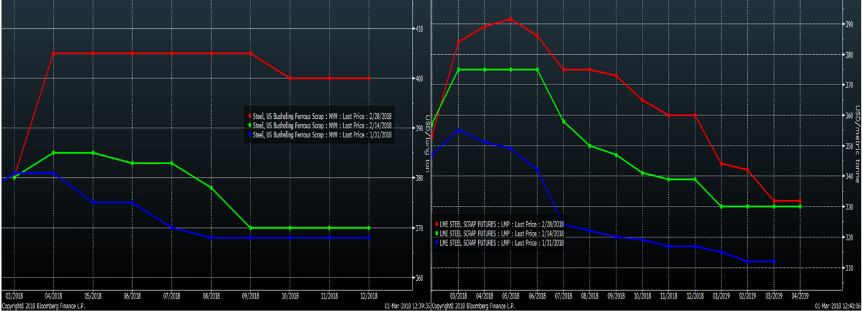
Task: Click blue line 12/2018 endpoint on Busheling chart
Action: (x=369, y=238)
